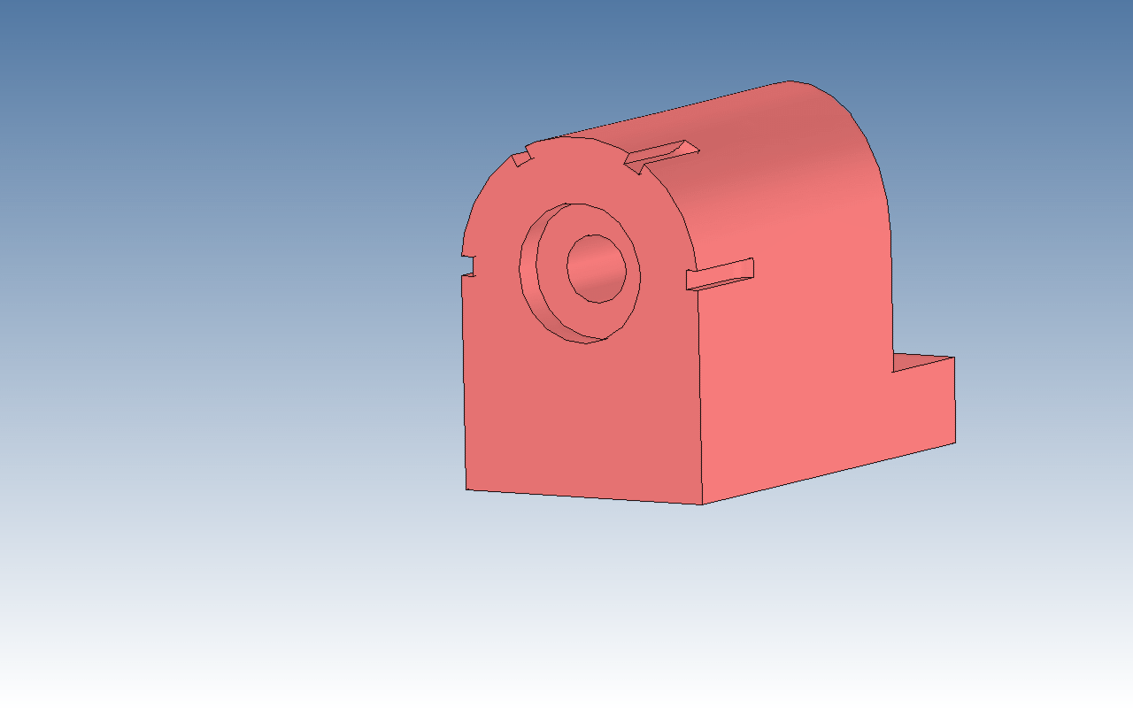Pick the low step block at far right
The width and height of the screenshot is (1133, 708).
[x=923, y=398]
